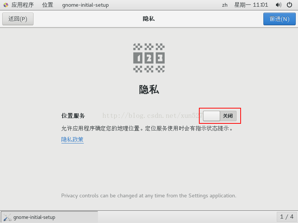
Task: Open the gnome-initial-setup app menu in top bar
Action: [x=86, y=5]
